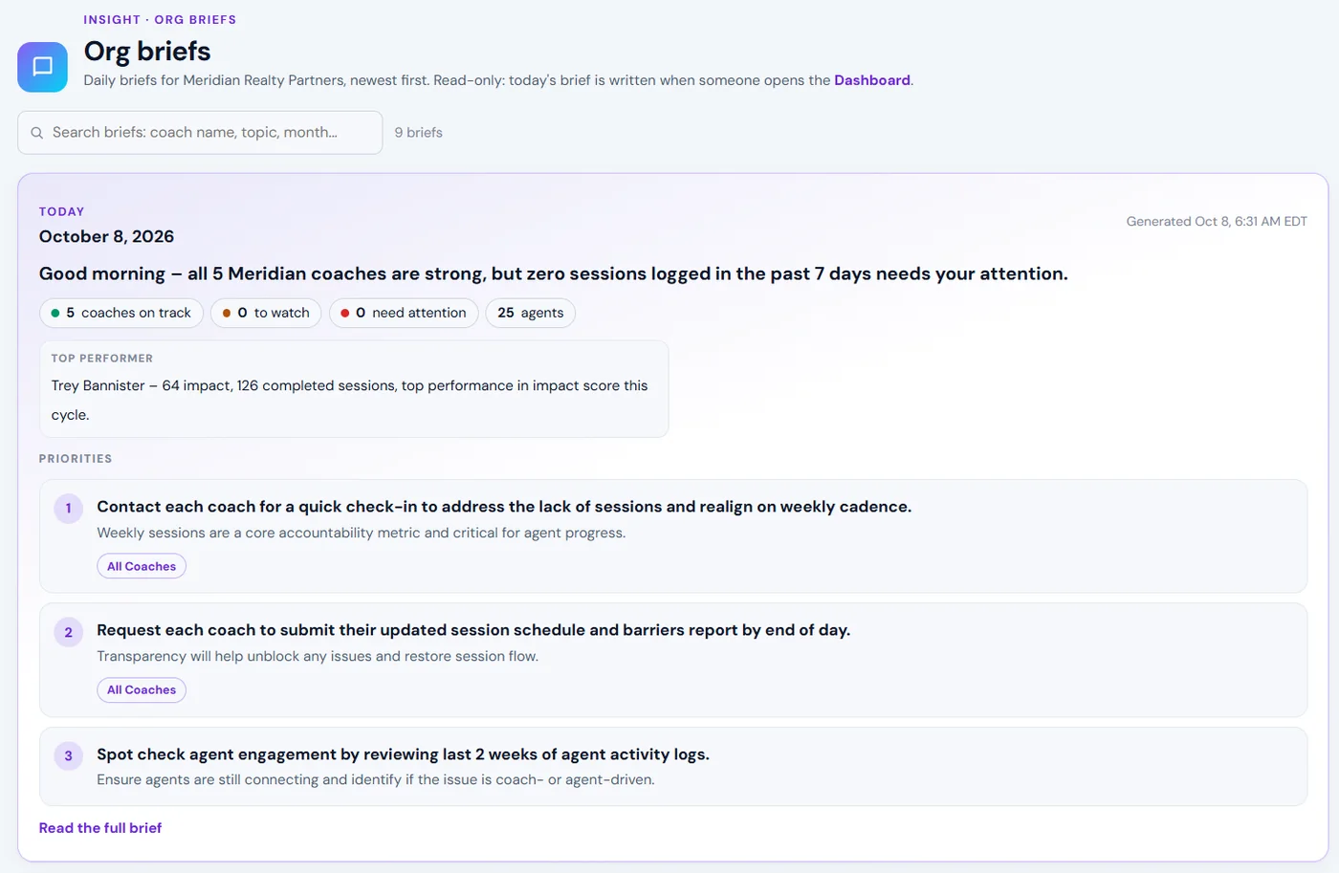Click the 'PRIORITIES' section label
The width and height of the screenshot is (1339, 873).
click(76, 459)
